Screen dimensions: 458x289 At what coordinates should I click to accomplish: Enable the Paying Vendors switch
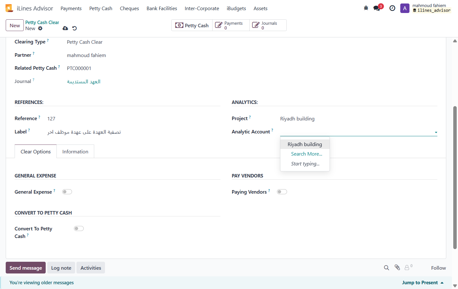coord(282,192)
